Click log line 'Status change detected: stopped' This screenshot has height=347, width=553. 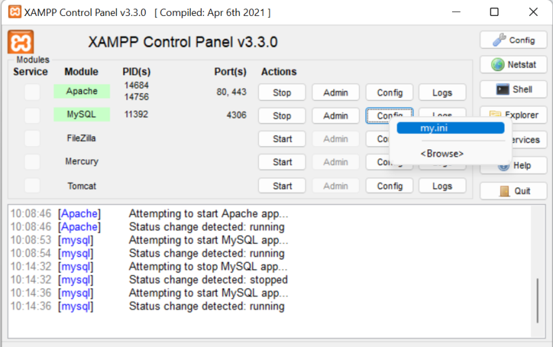(208, 280)
